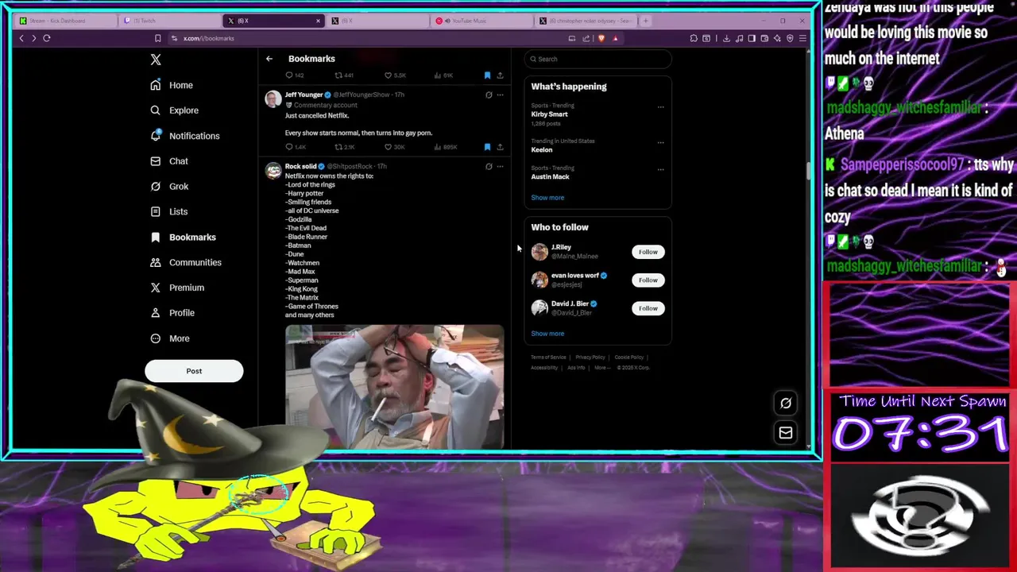Image resolution: width=1017 pixels, height=572 pixels.
Task: Open Profile in X sidebar
Action: coord(172,313)
